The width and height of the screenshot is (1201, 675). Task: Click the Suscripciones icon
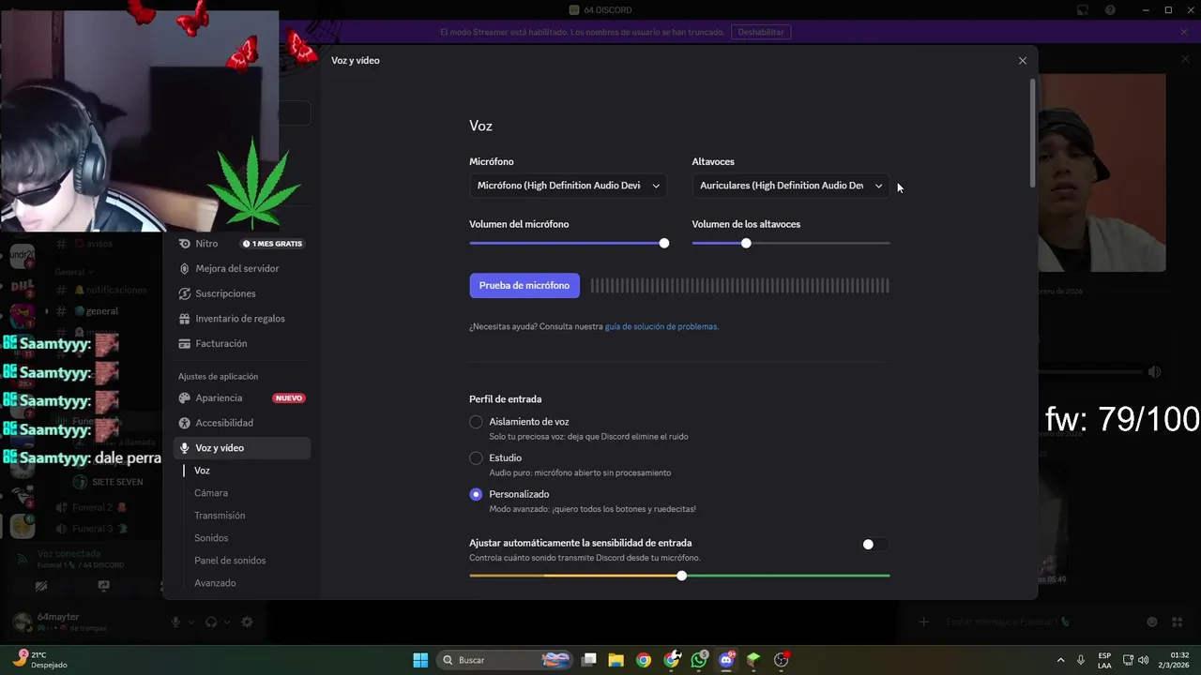[x=185, y=293]
